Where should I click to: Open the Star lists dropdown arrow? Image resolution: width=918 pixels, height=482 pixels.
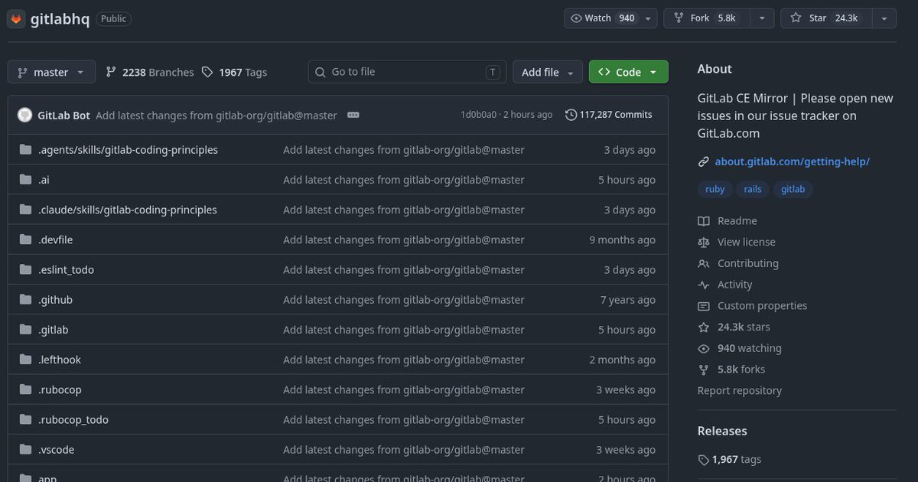(884, 18)
